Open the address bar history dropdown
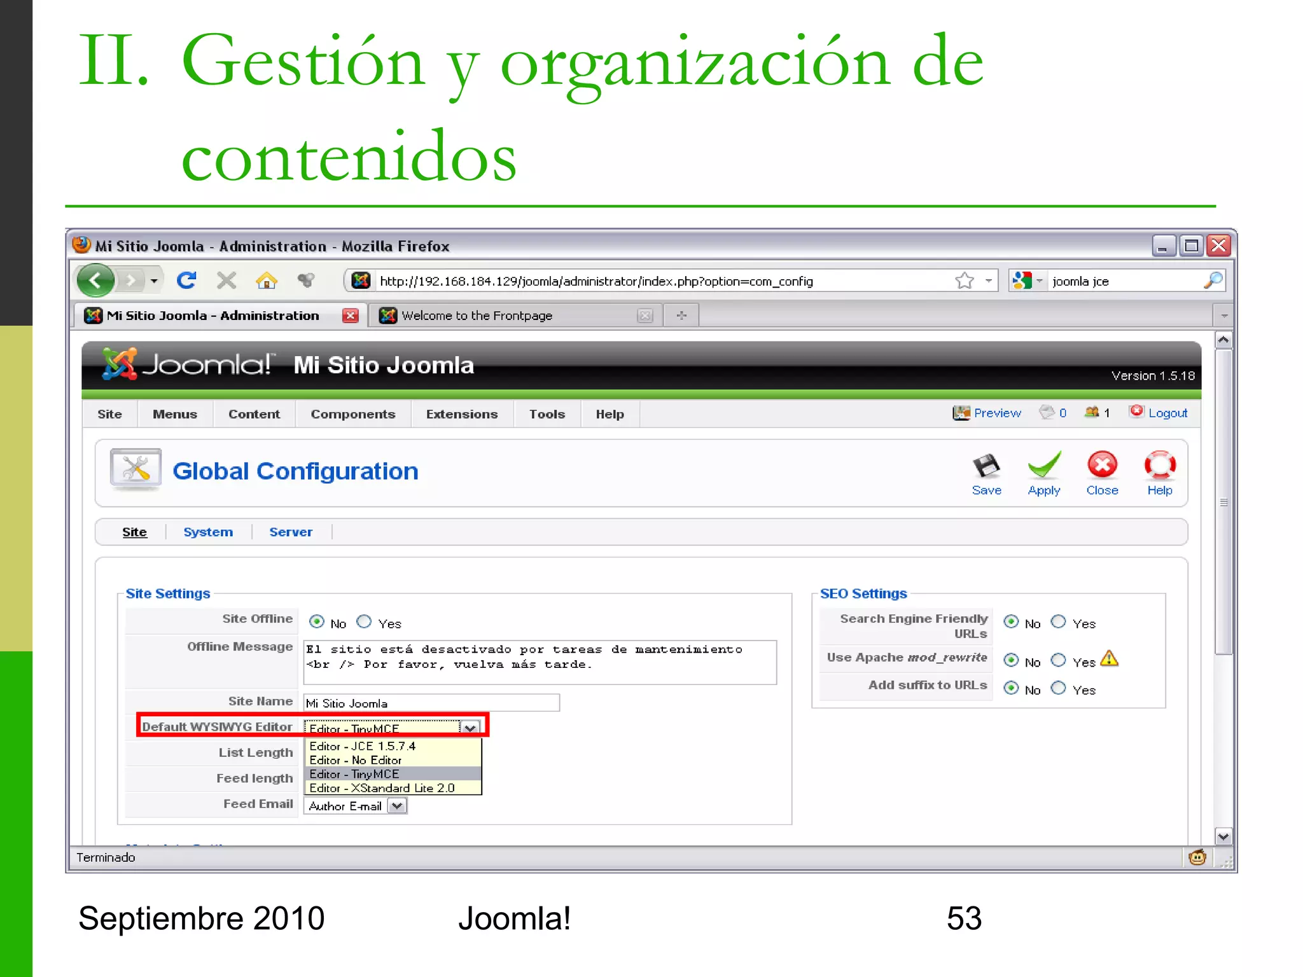Image resolution: width=1303 pixels, height=977 pixels. pyautogui.click(x=989, y=281)
